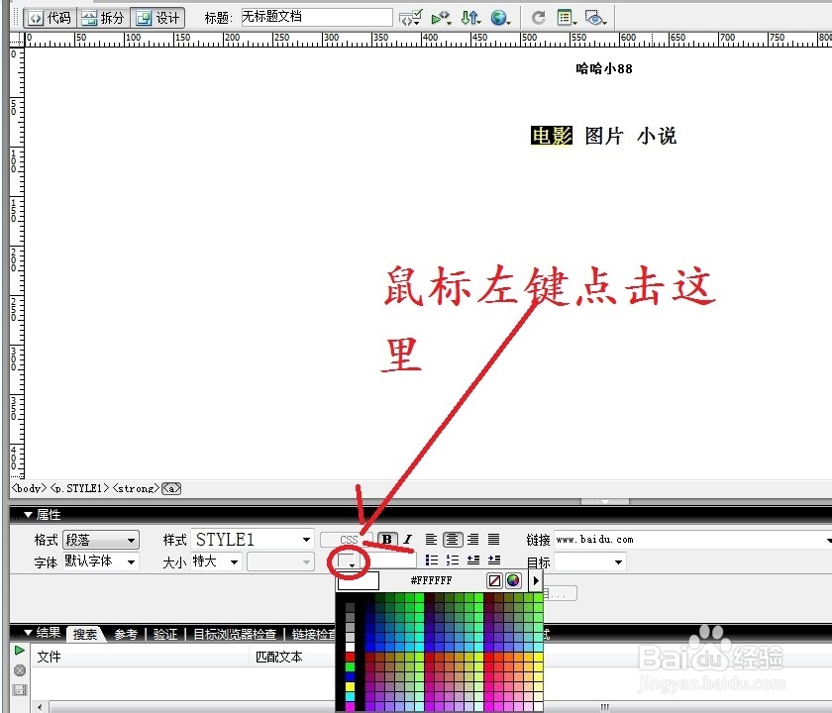This screenshot has width=832, height=713.
Task: Click the Stop icon in results panel
Action: [x=20, y=670]
